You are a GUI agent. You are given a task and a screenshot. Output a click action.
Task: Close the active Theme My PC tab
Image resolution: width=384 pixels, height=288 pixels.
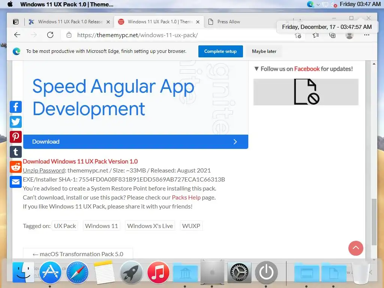pyautogui.click(x=198, y=22)
